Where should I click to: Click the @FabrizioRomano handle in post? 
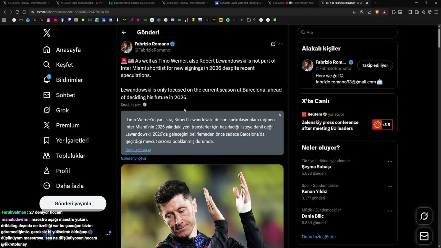coord(152,50)
